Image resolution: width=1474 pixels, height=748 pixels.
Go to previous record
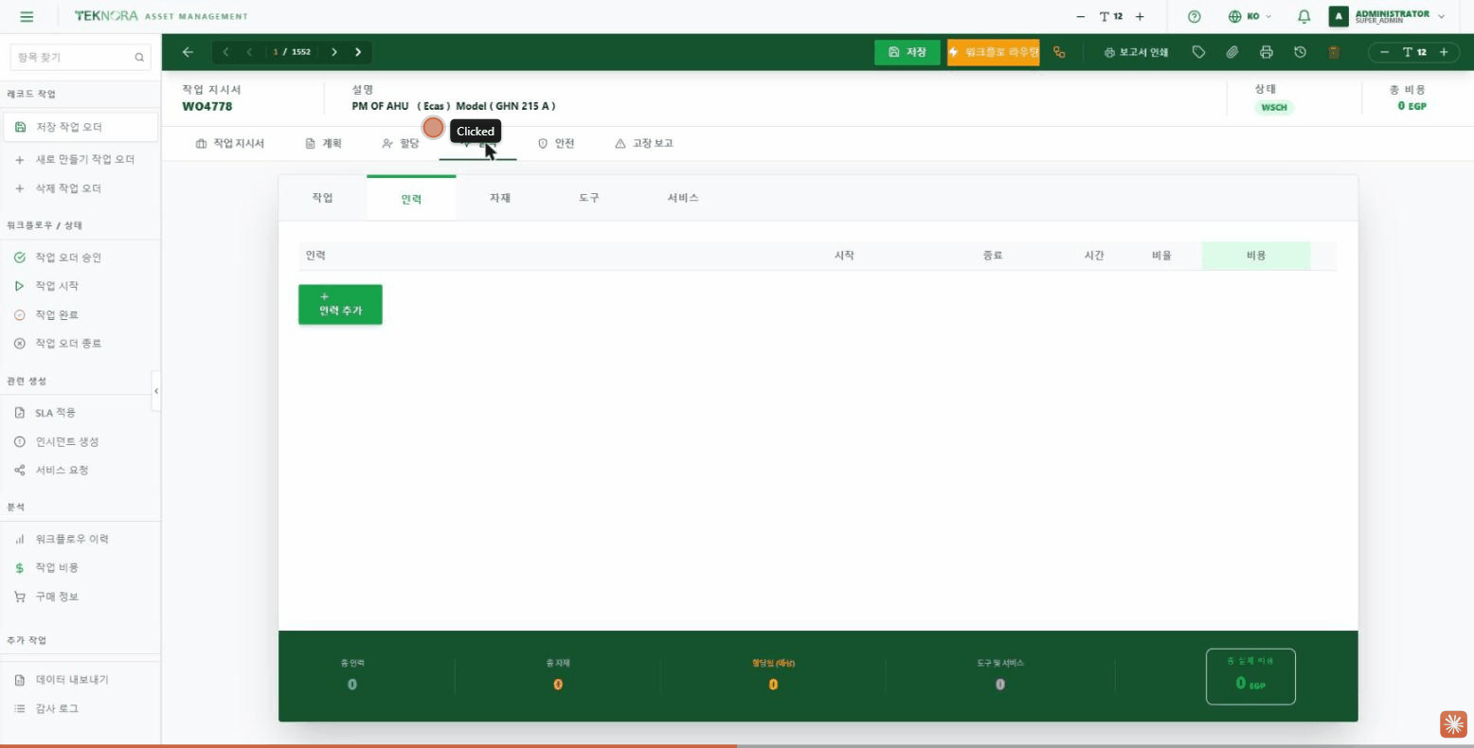249,52
